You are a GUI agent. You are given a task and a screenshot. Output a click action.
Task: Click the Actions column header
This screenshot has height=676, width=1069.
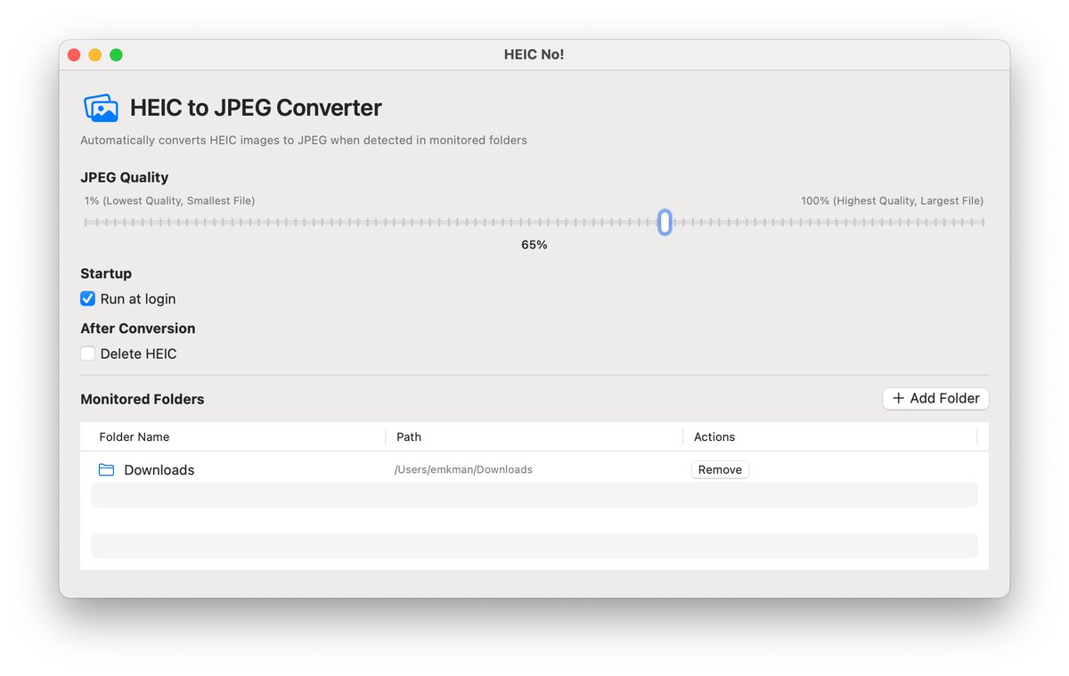(714, 436)
